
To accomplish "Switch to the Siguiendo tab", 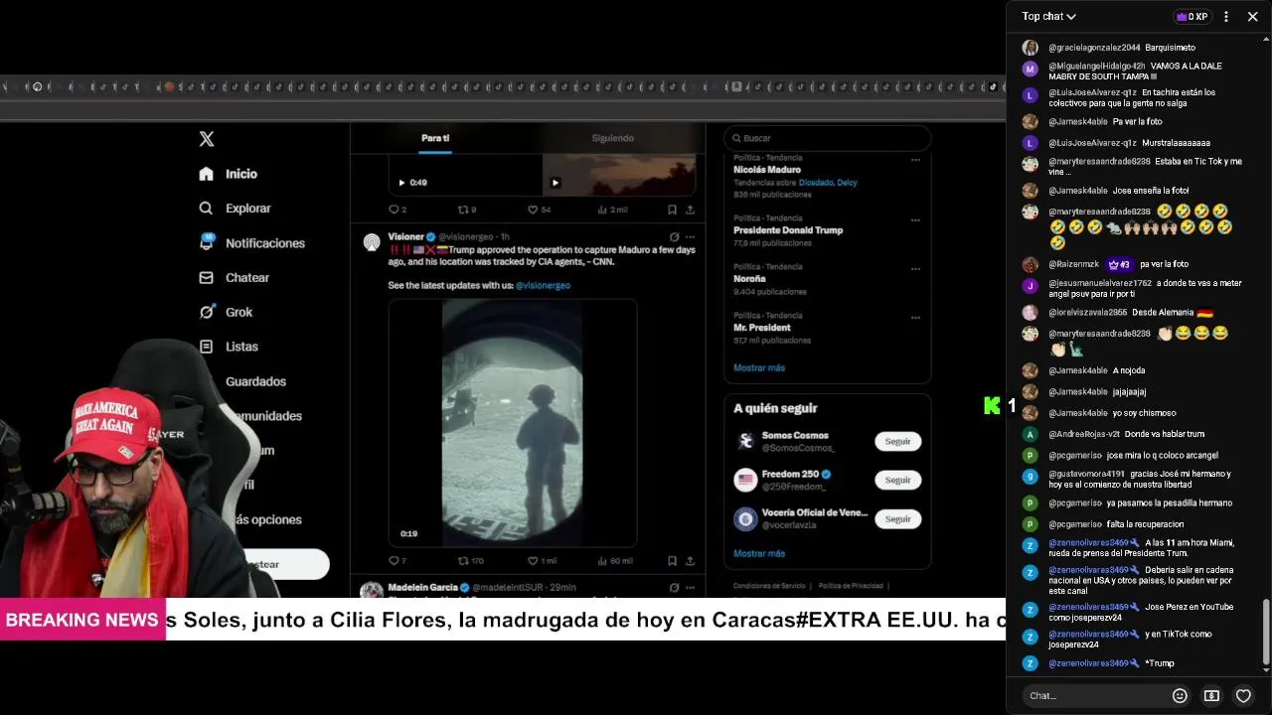I will pos(613,138).
